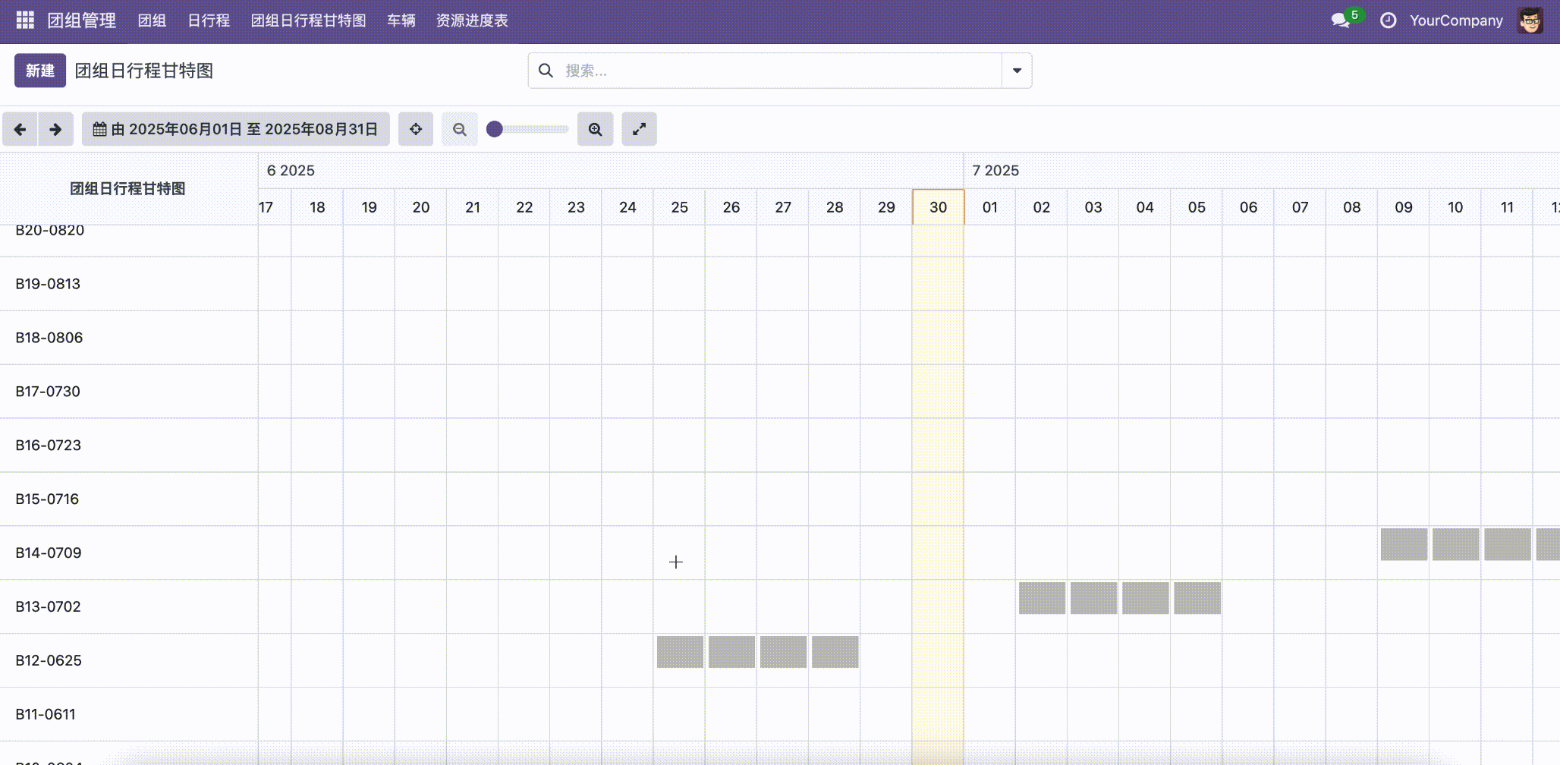
Task: Click the 团组日行程甘特图 breadcrumb title
Action: tap(143, 71)
